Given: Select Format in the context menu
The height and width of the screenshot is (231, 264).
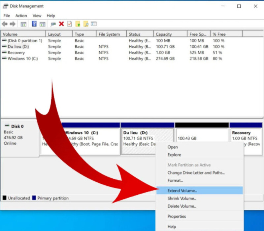Looking at the screenshot, I should coord(200,180).
